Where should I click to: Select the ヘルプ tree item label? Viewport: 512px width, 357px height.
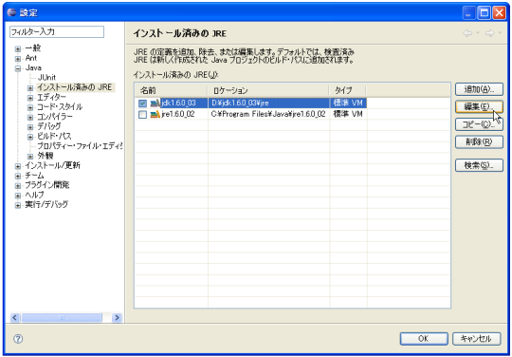[x=34, y=195]
